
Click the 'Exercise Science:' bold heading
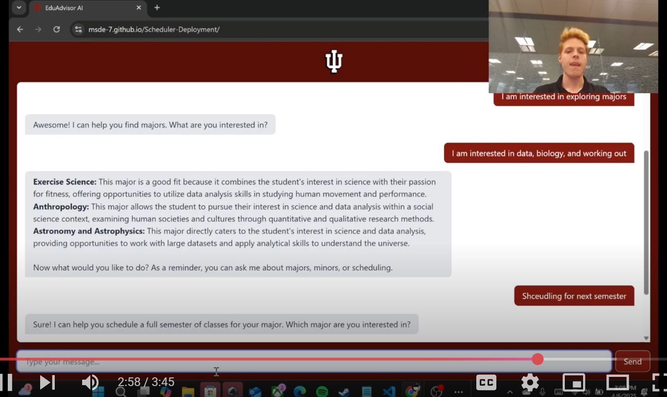[65, 182]
